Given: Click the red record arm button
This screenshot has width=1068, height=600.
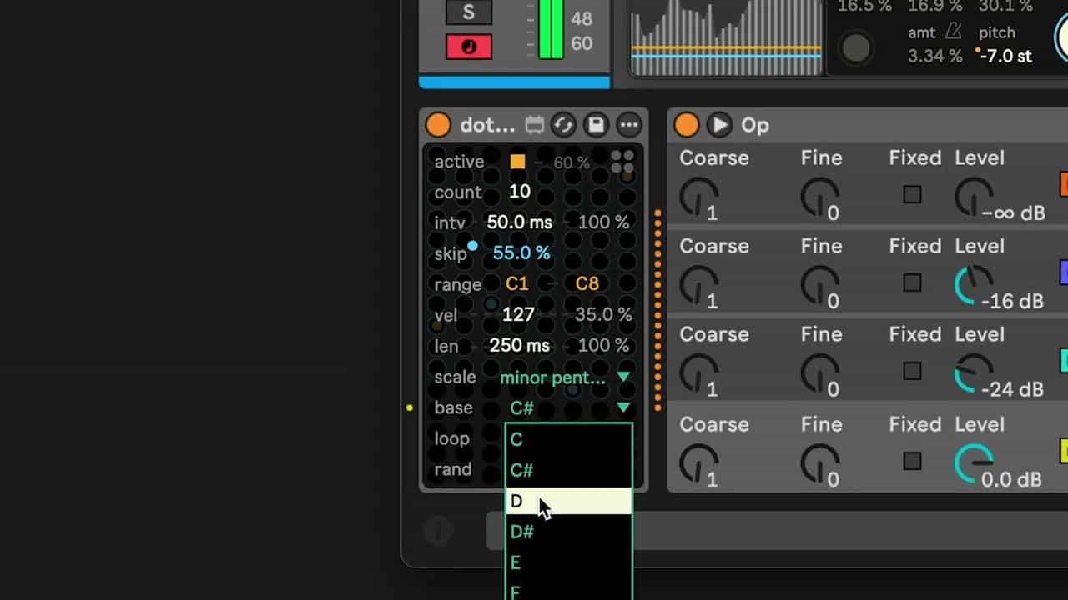Looking at the screenshot, I should 468,47.
